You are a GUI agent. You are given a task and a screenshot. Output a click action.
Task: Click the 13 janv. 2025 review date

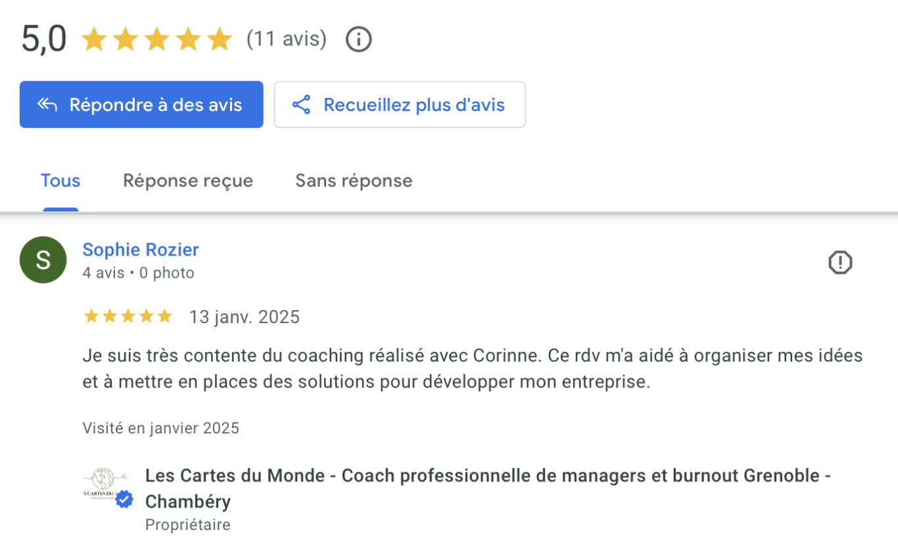[x=244, y=317]
